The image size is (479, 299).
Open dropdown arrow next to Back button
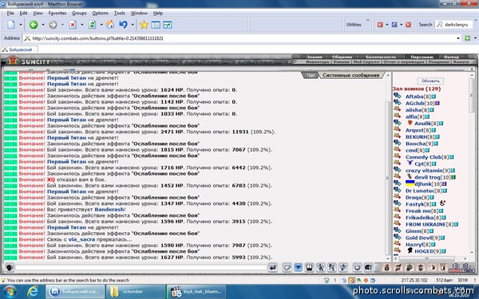click(x=43, y=25)
